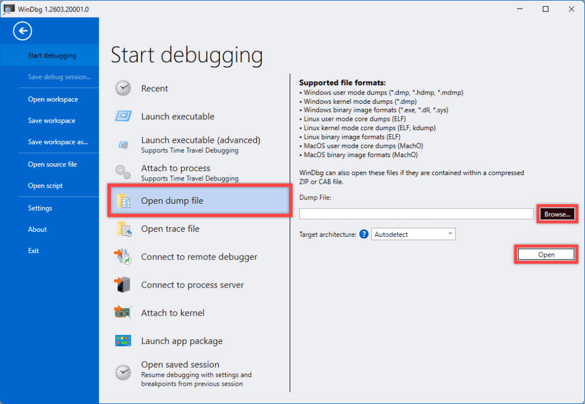
Task: Minimize the WinDbg window
Action: 520,9
